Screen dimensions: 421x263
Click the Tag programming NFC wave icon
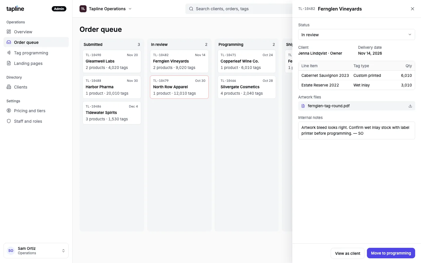click(9, 53)
